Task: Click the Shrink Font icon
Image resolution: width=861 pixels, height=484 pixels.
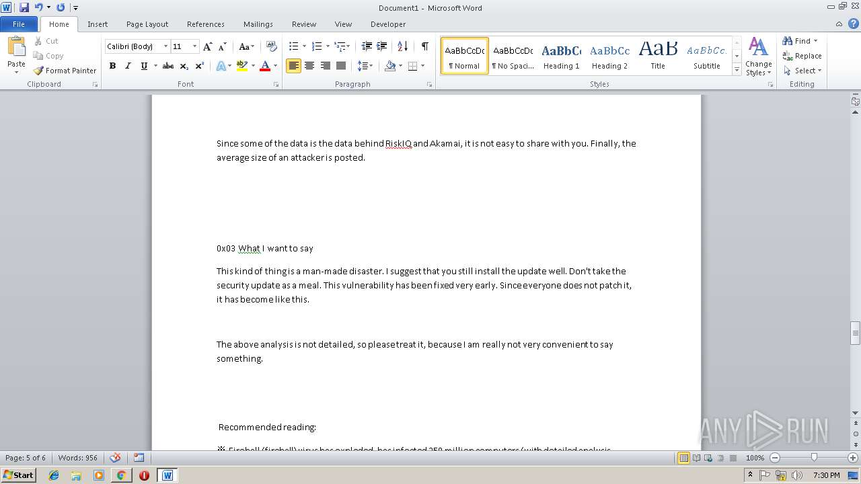Action: coord(222,46)
